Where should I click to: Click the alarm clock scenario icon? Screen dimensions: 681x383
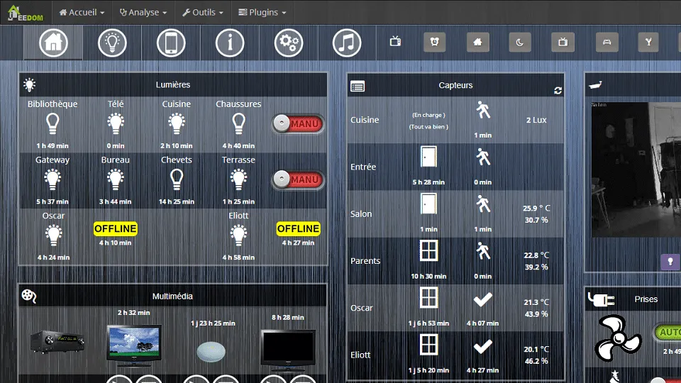pos(434,42)
